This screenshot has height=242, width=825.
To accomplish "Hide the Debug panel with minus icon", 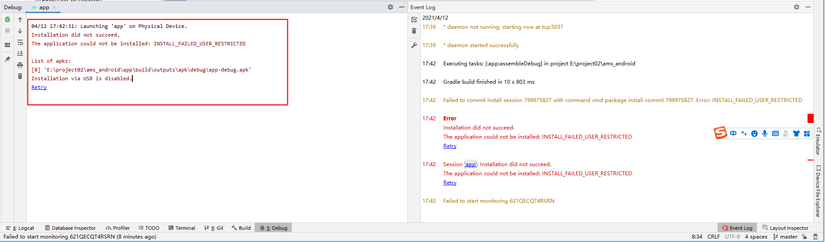I will [402, 7].
